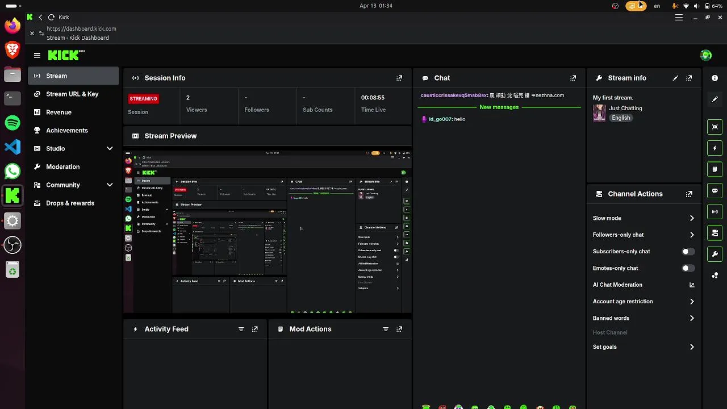The image size is (727, 409).
Task: Click the Stream Preview video thumbnail
Action: click(268, 232)
